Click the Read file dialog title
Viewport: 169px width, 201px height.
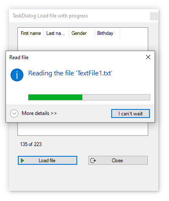19,57
